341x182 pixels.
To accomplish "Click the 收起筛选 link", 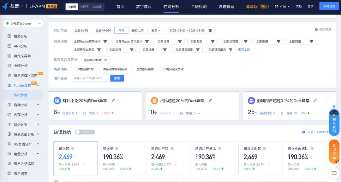I will pyautogui.click(x=323, y=29).
